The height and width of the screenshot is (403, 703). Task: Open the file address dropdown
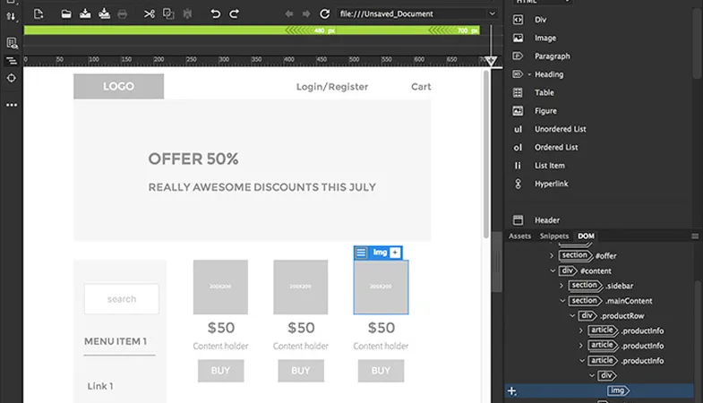(x=492, y=13)
